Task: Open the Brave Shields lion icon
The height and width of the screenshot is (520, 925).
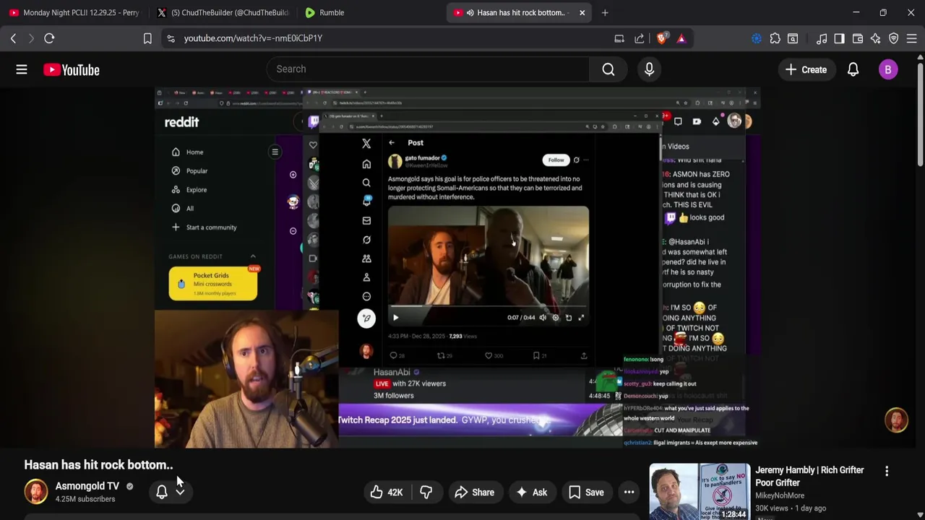Action: 661,38
